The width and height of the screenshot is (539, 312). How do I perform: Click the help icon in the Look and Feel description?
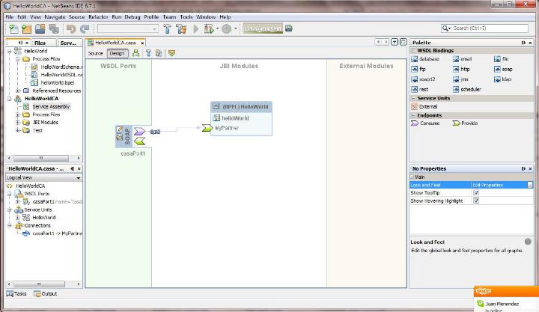coord(528,242)
